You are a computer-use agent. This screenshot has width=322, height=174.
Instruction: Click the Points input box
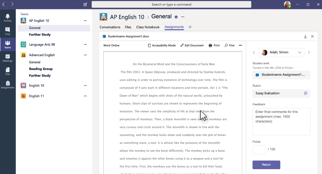pyautogui.click(x=259, y=150)
